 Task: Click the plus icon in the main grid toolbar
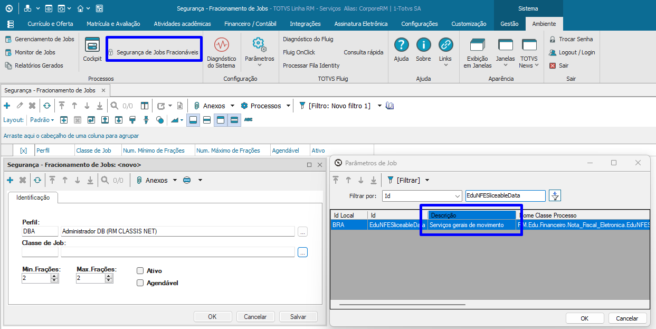(x=7, y=106)
